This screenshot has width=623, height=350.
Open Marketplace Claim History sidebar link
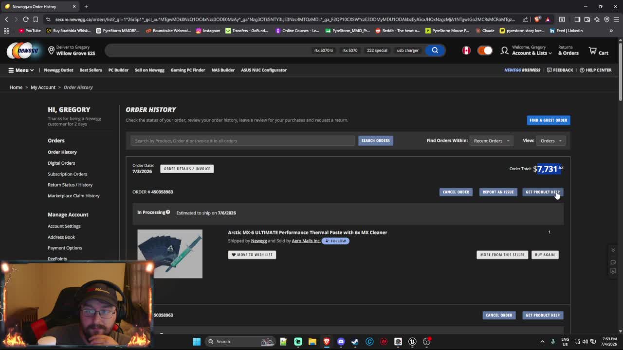(73, 195)
